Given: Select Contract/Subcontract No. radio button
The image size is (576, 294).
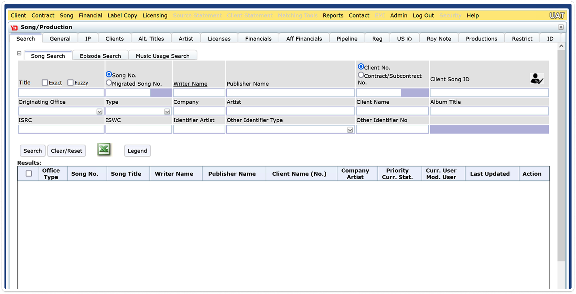Looking at the screenshot, I should pos(361,75).
